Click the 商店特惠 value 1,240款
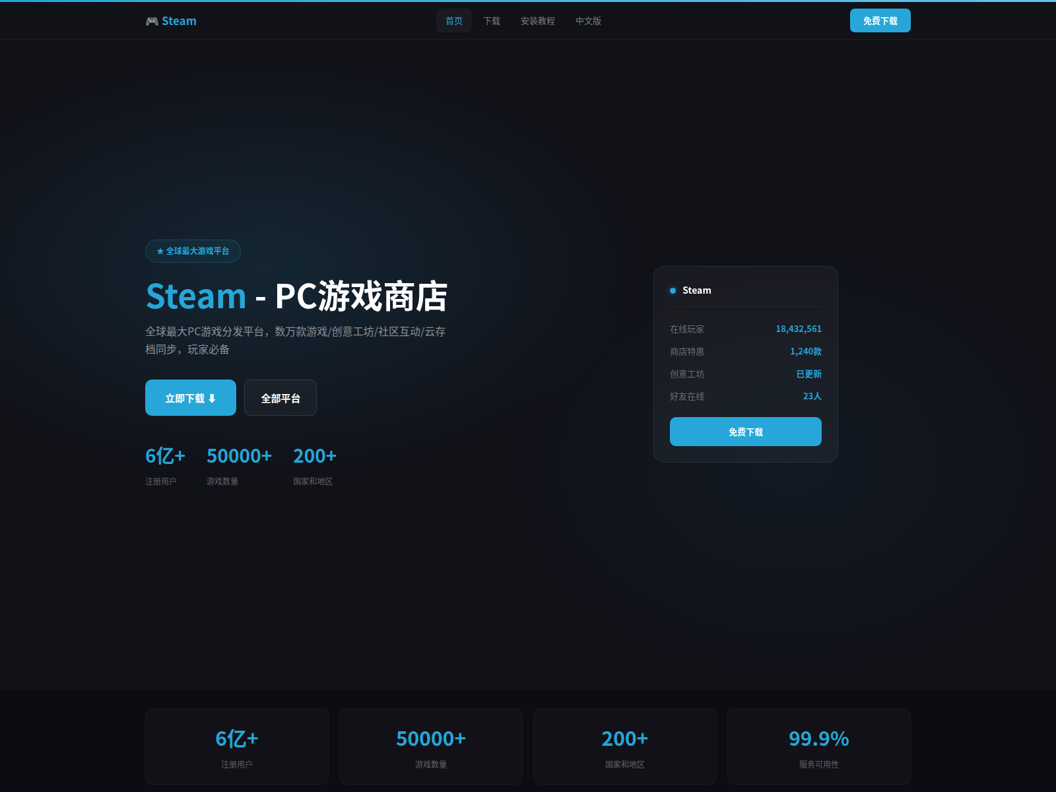The width and height of the screenshot is (1056, 792). (806, 351)
